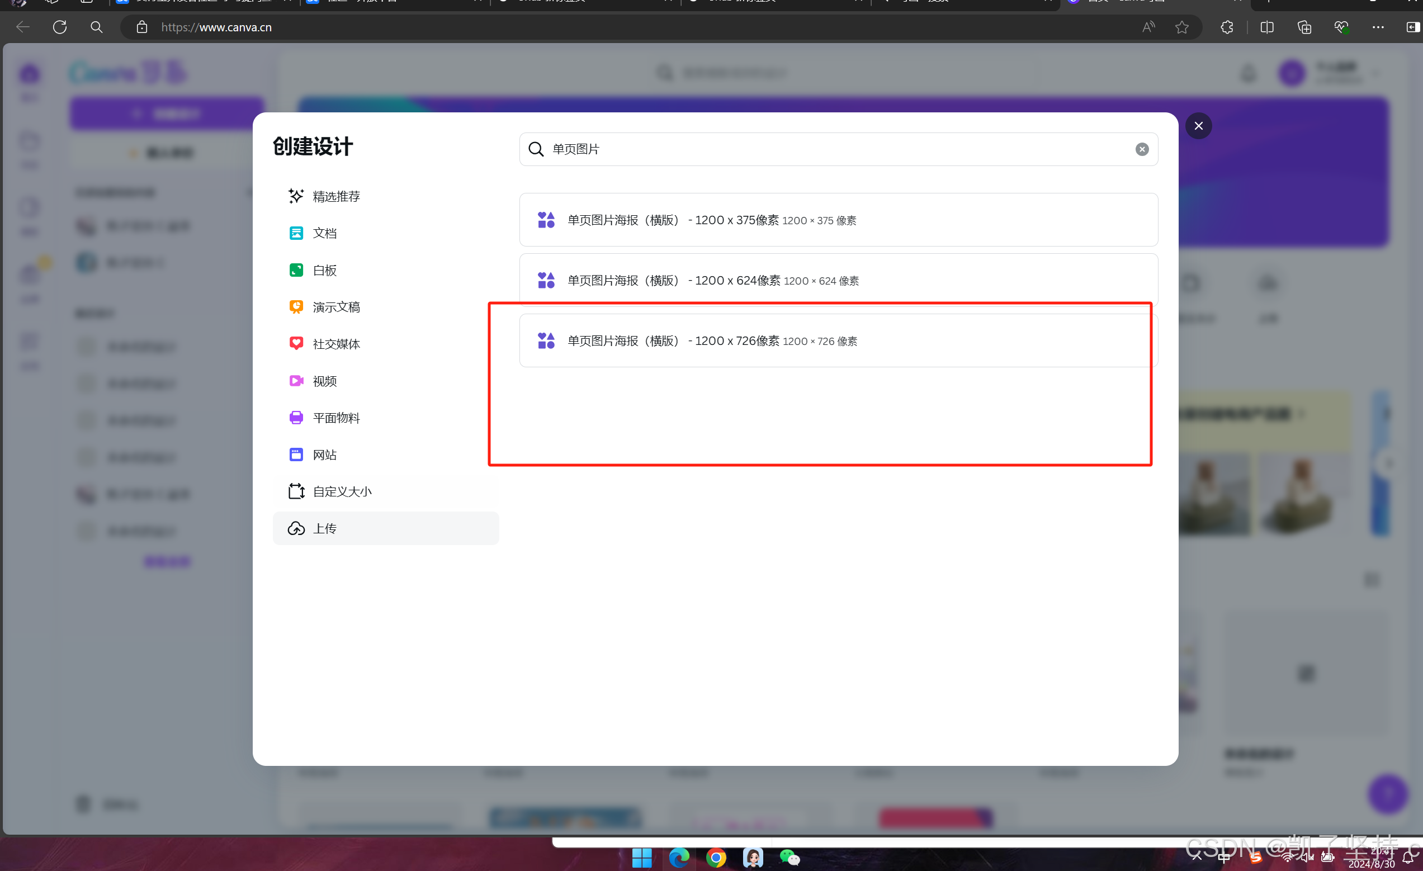1423x871 pixels.
Task: Select 平面物料 print category
Action: pos(336,418)
